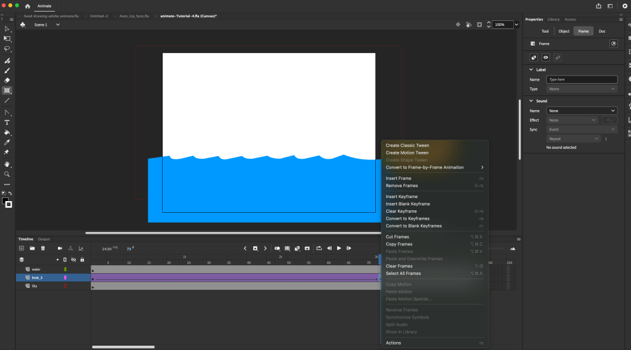Pick the Paint Bucket tool

coord(7,132)
